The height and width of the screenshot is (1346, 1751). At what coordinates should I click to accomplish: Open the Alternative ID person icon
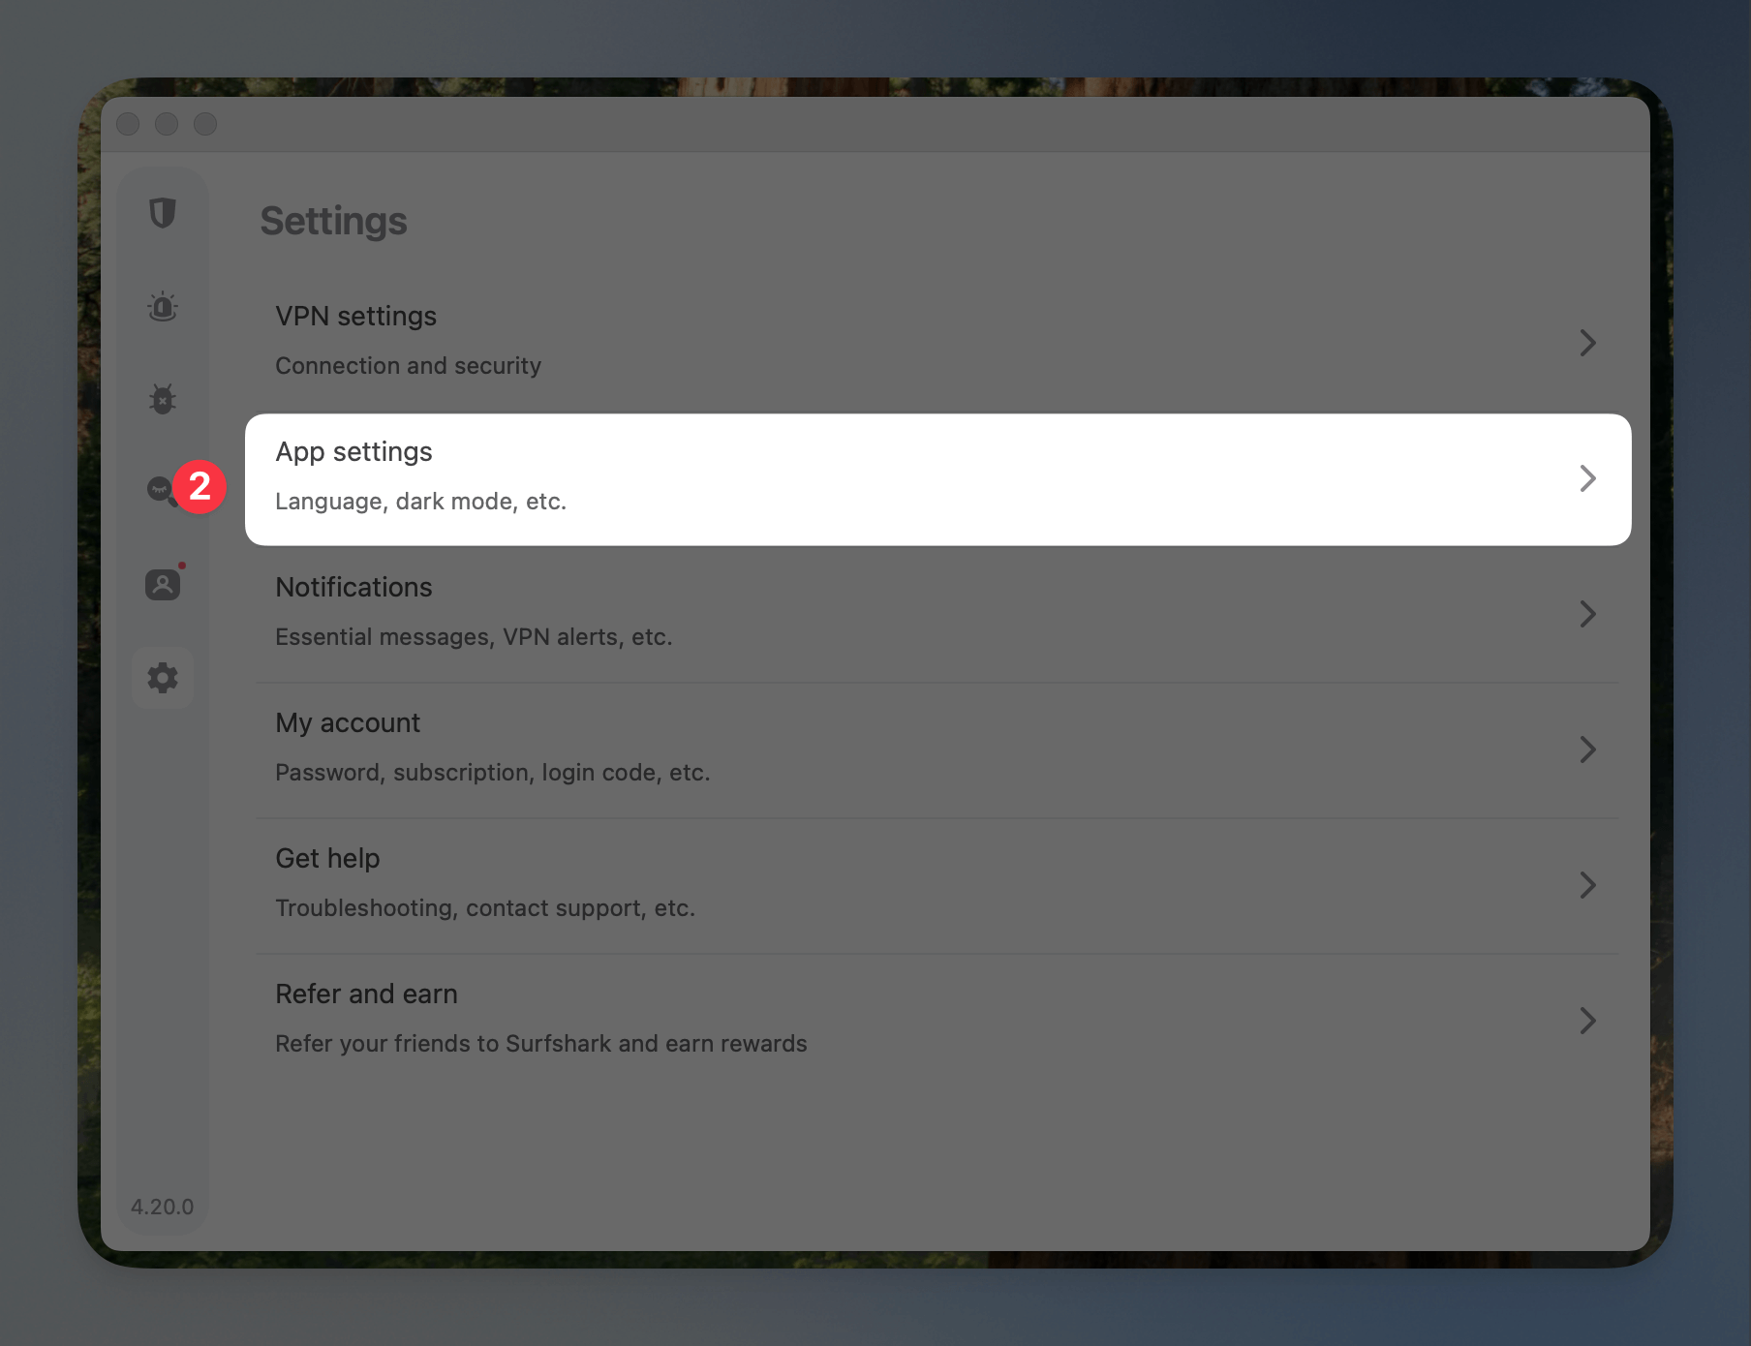(163, 585)
